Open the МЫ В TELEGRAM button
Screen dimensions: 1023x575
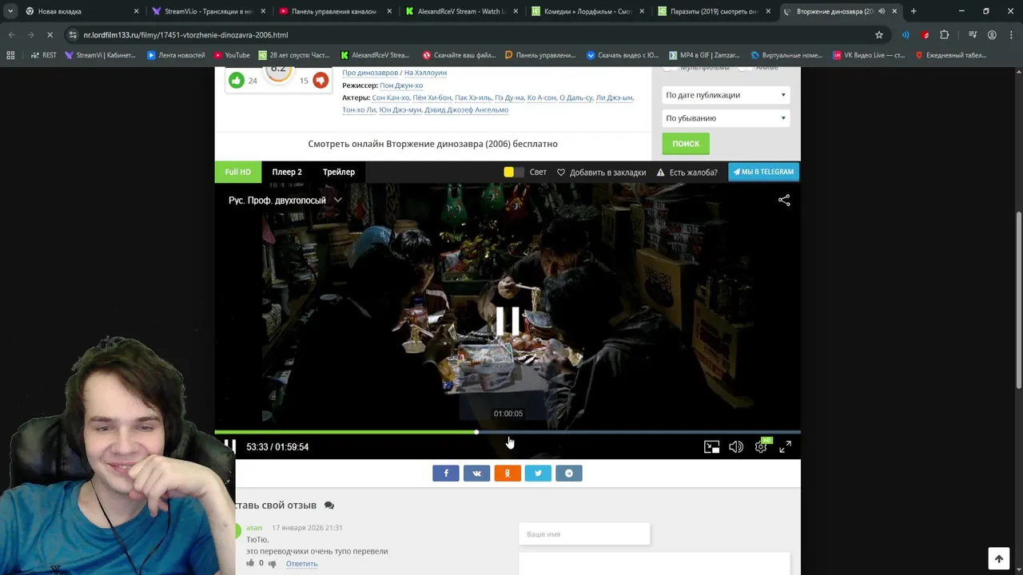click(x=763, y=172)
